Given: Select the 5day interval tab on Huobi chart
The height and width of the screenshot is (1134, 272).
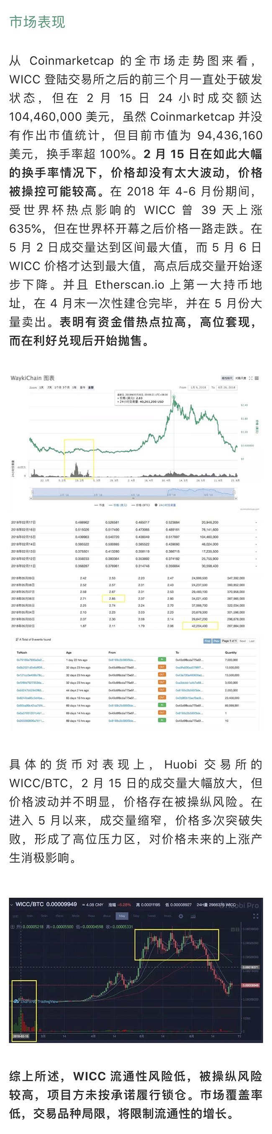Looking at the screenshot, I should 136,916.
